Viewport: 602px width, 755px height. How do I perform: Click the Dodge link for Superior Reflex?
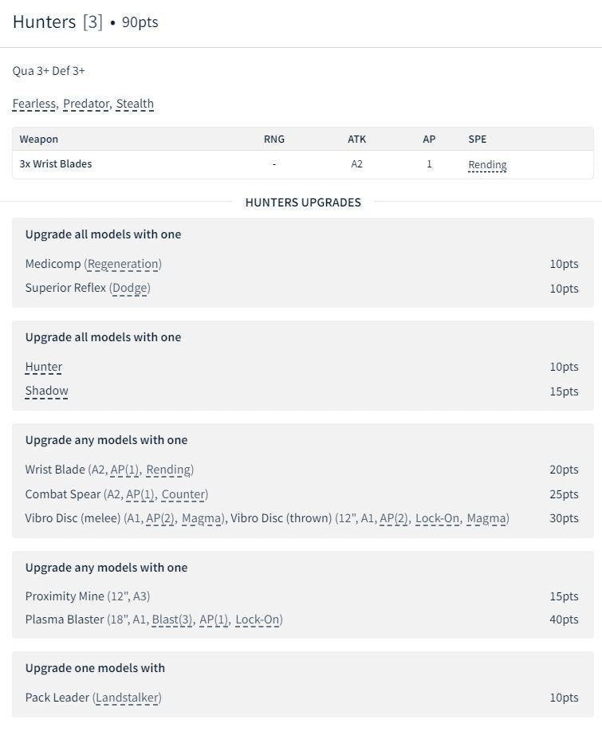(130, 288)
